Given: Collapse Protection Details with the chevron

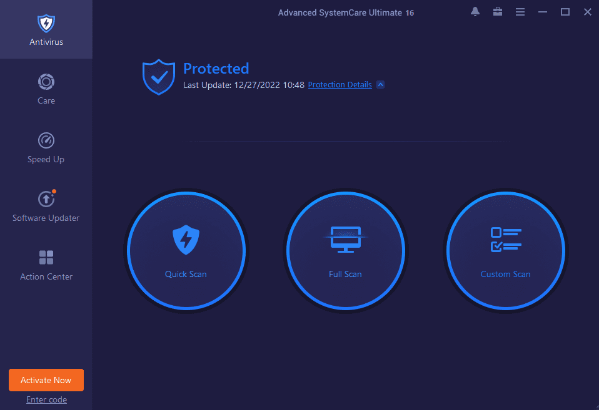Looking at the screenshot, I should pos(380,84).
